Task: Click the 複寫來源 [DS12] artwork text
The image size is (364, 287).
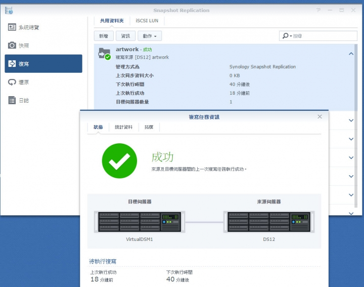Action: coord(142,57)
